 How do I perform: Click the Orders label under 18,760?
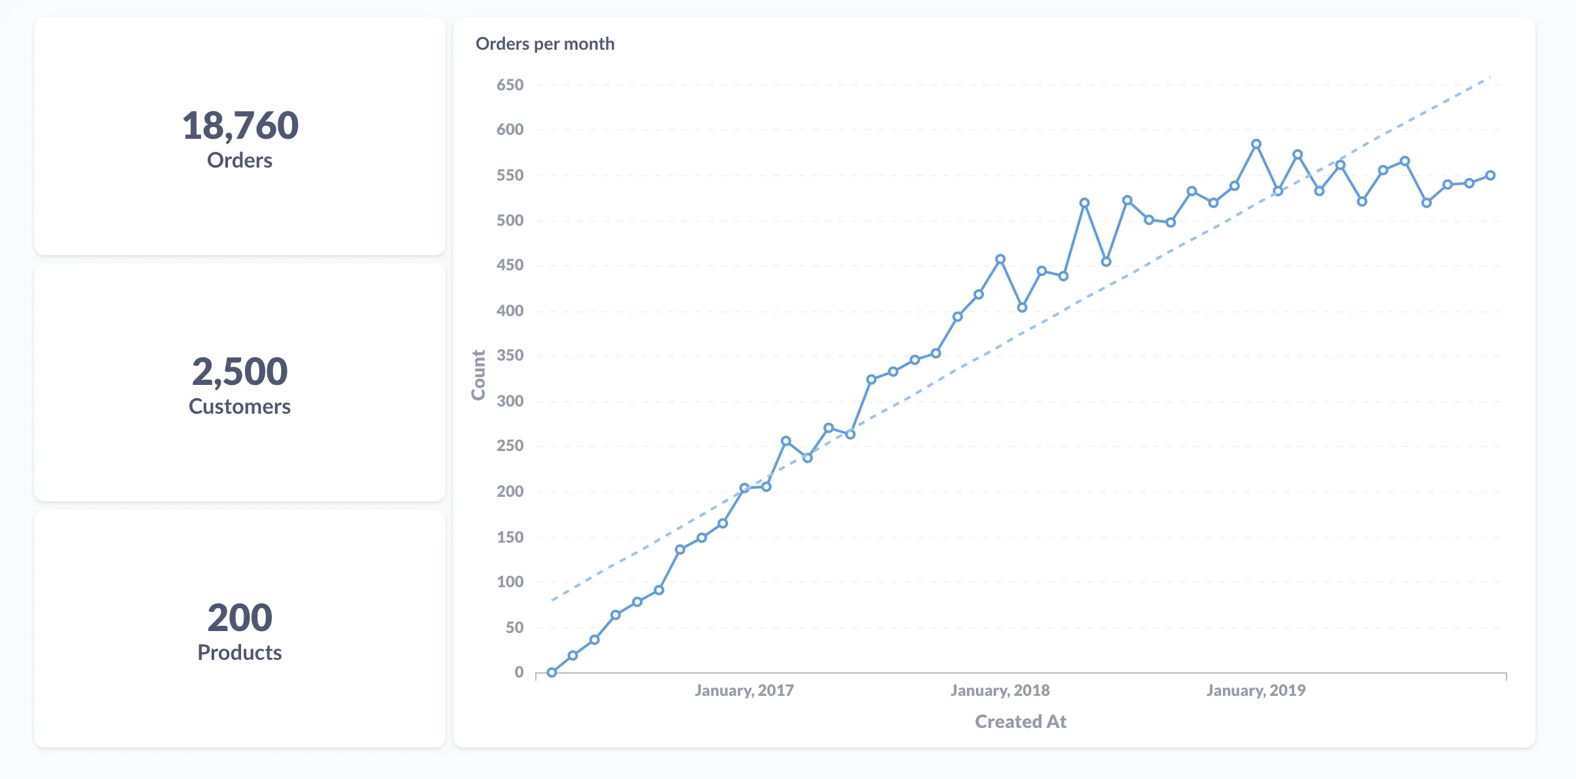click(240, 160)
